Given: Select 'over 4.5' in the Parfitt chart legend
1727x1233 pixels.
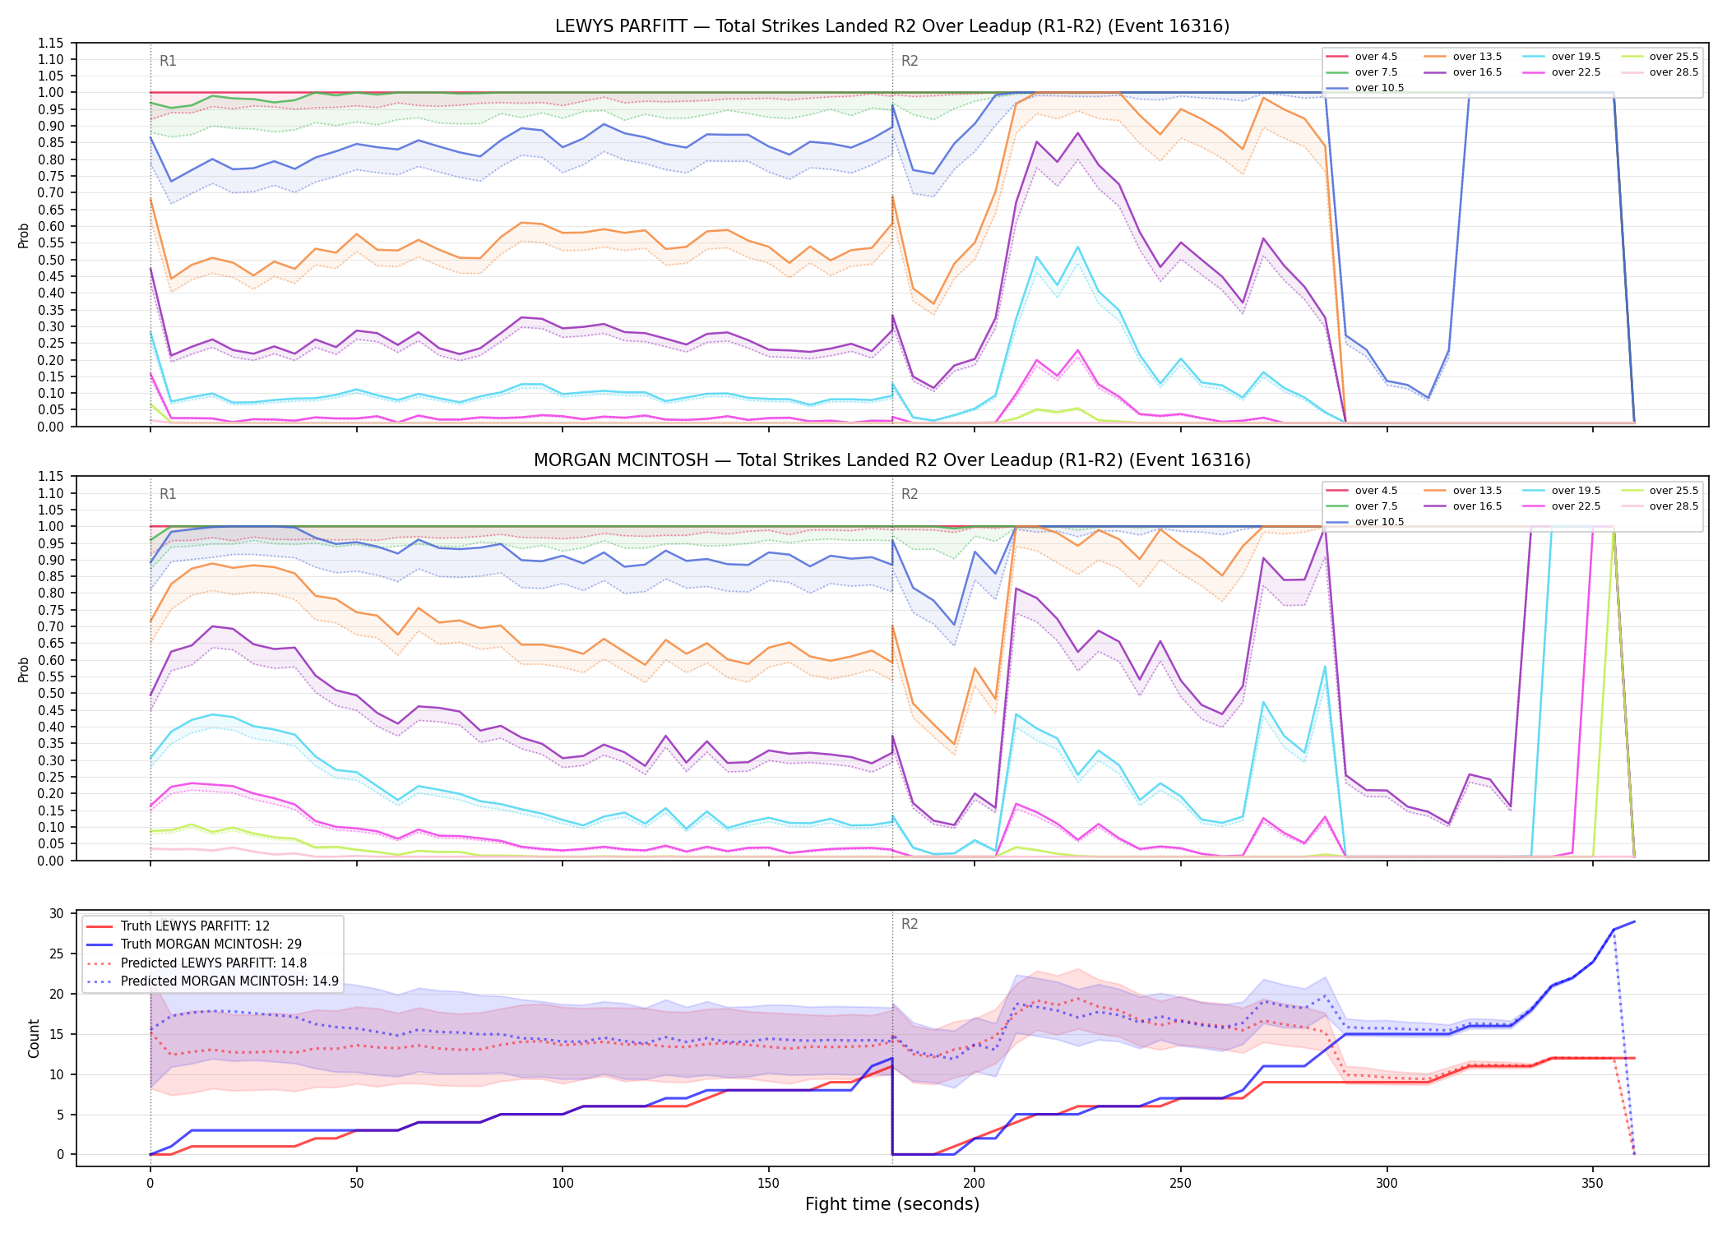Looking at the screenshot, I should tap(1362, 57).
